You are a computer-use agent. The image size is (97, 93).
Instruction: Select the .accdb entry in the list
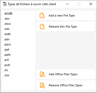[8, 13]
